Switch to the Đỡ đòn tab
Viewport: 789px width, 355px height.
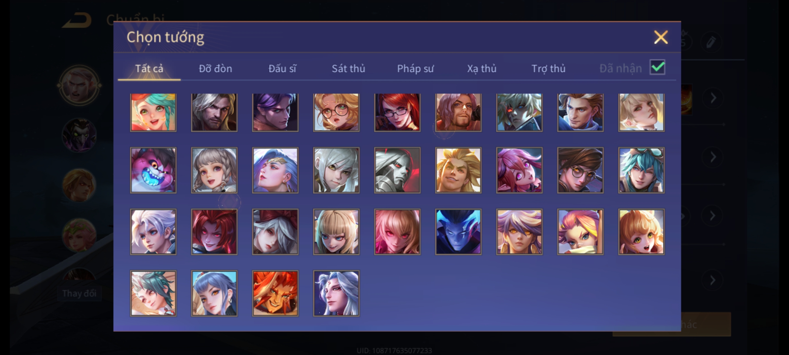point(215,68)
